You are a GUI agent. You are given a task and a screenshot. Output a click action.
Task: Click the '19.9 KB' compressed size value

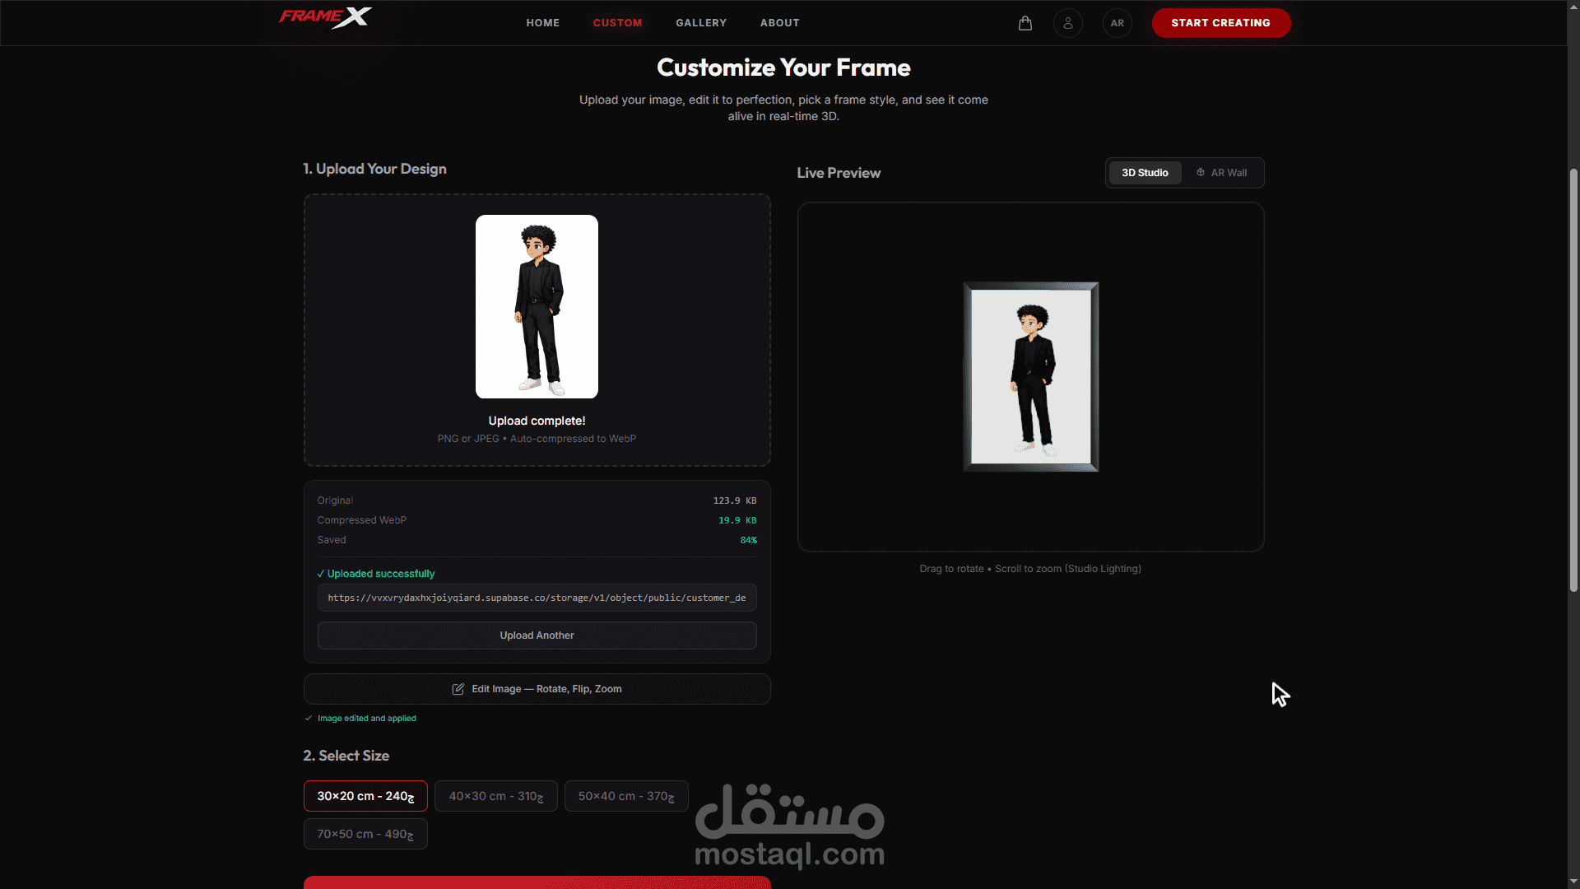pos(737,520)
